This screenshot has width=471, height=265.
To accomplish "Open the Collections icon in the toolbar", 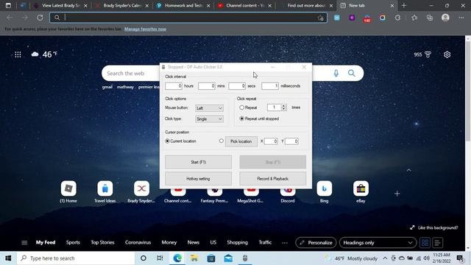I will 430,18.
